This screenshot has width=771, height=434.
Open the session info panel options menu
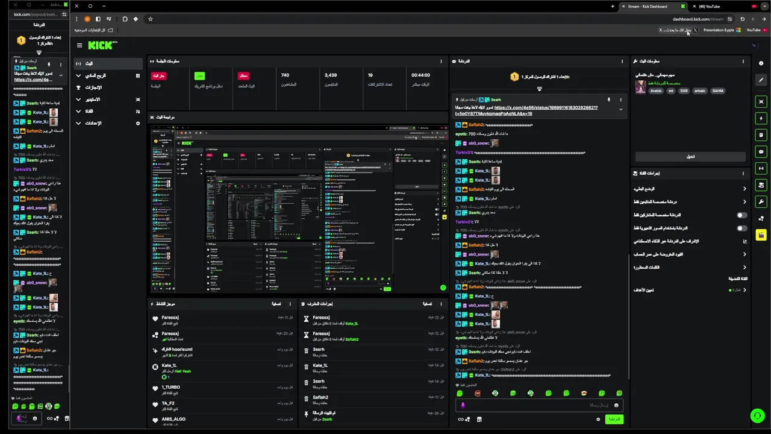pos(443,61)
